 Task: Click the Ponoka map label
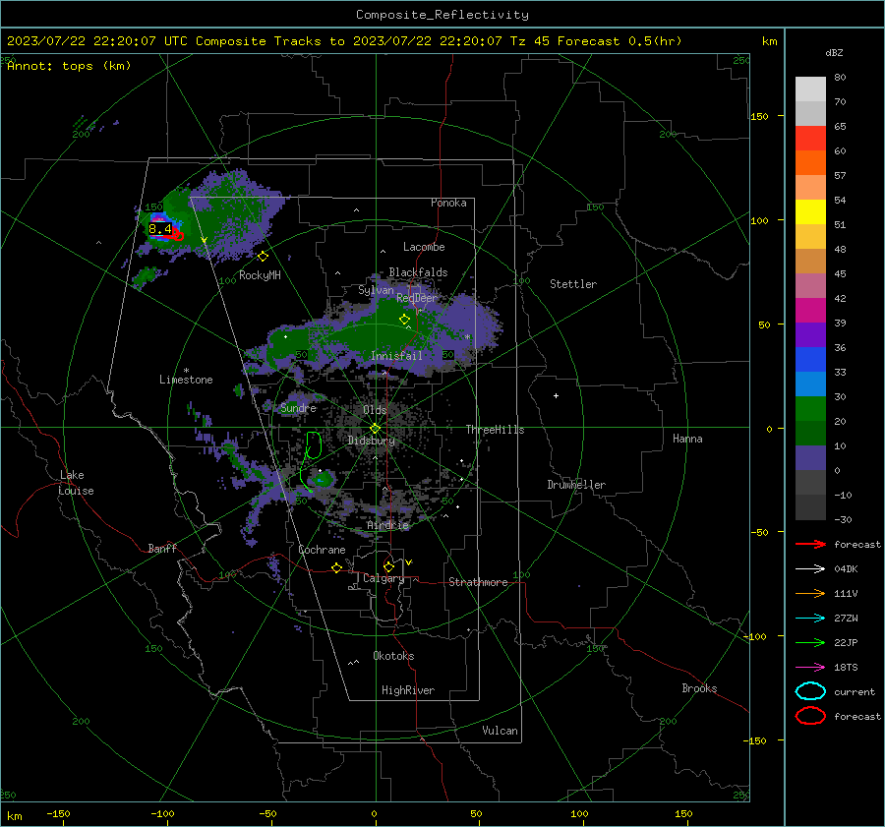click(448, 203)
